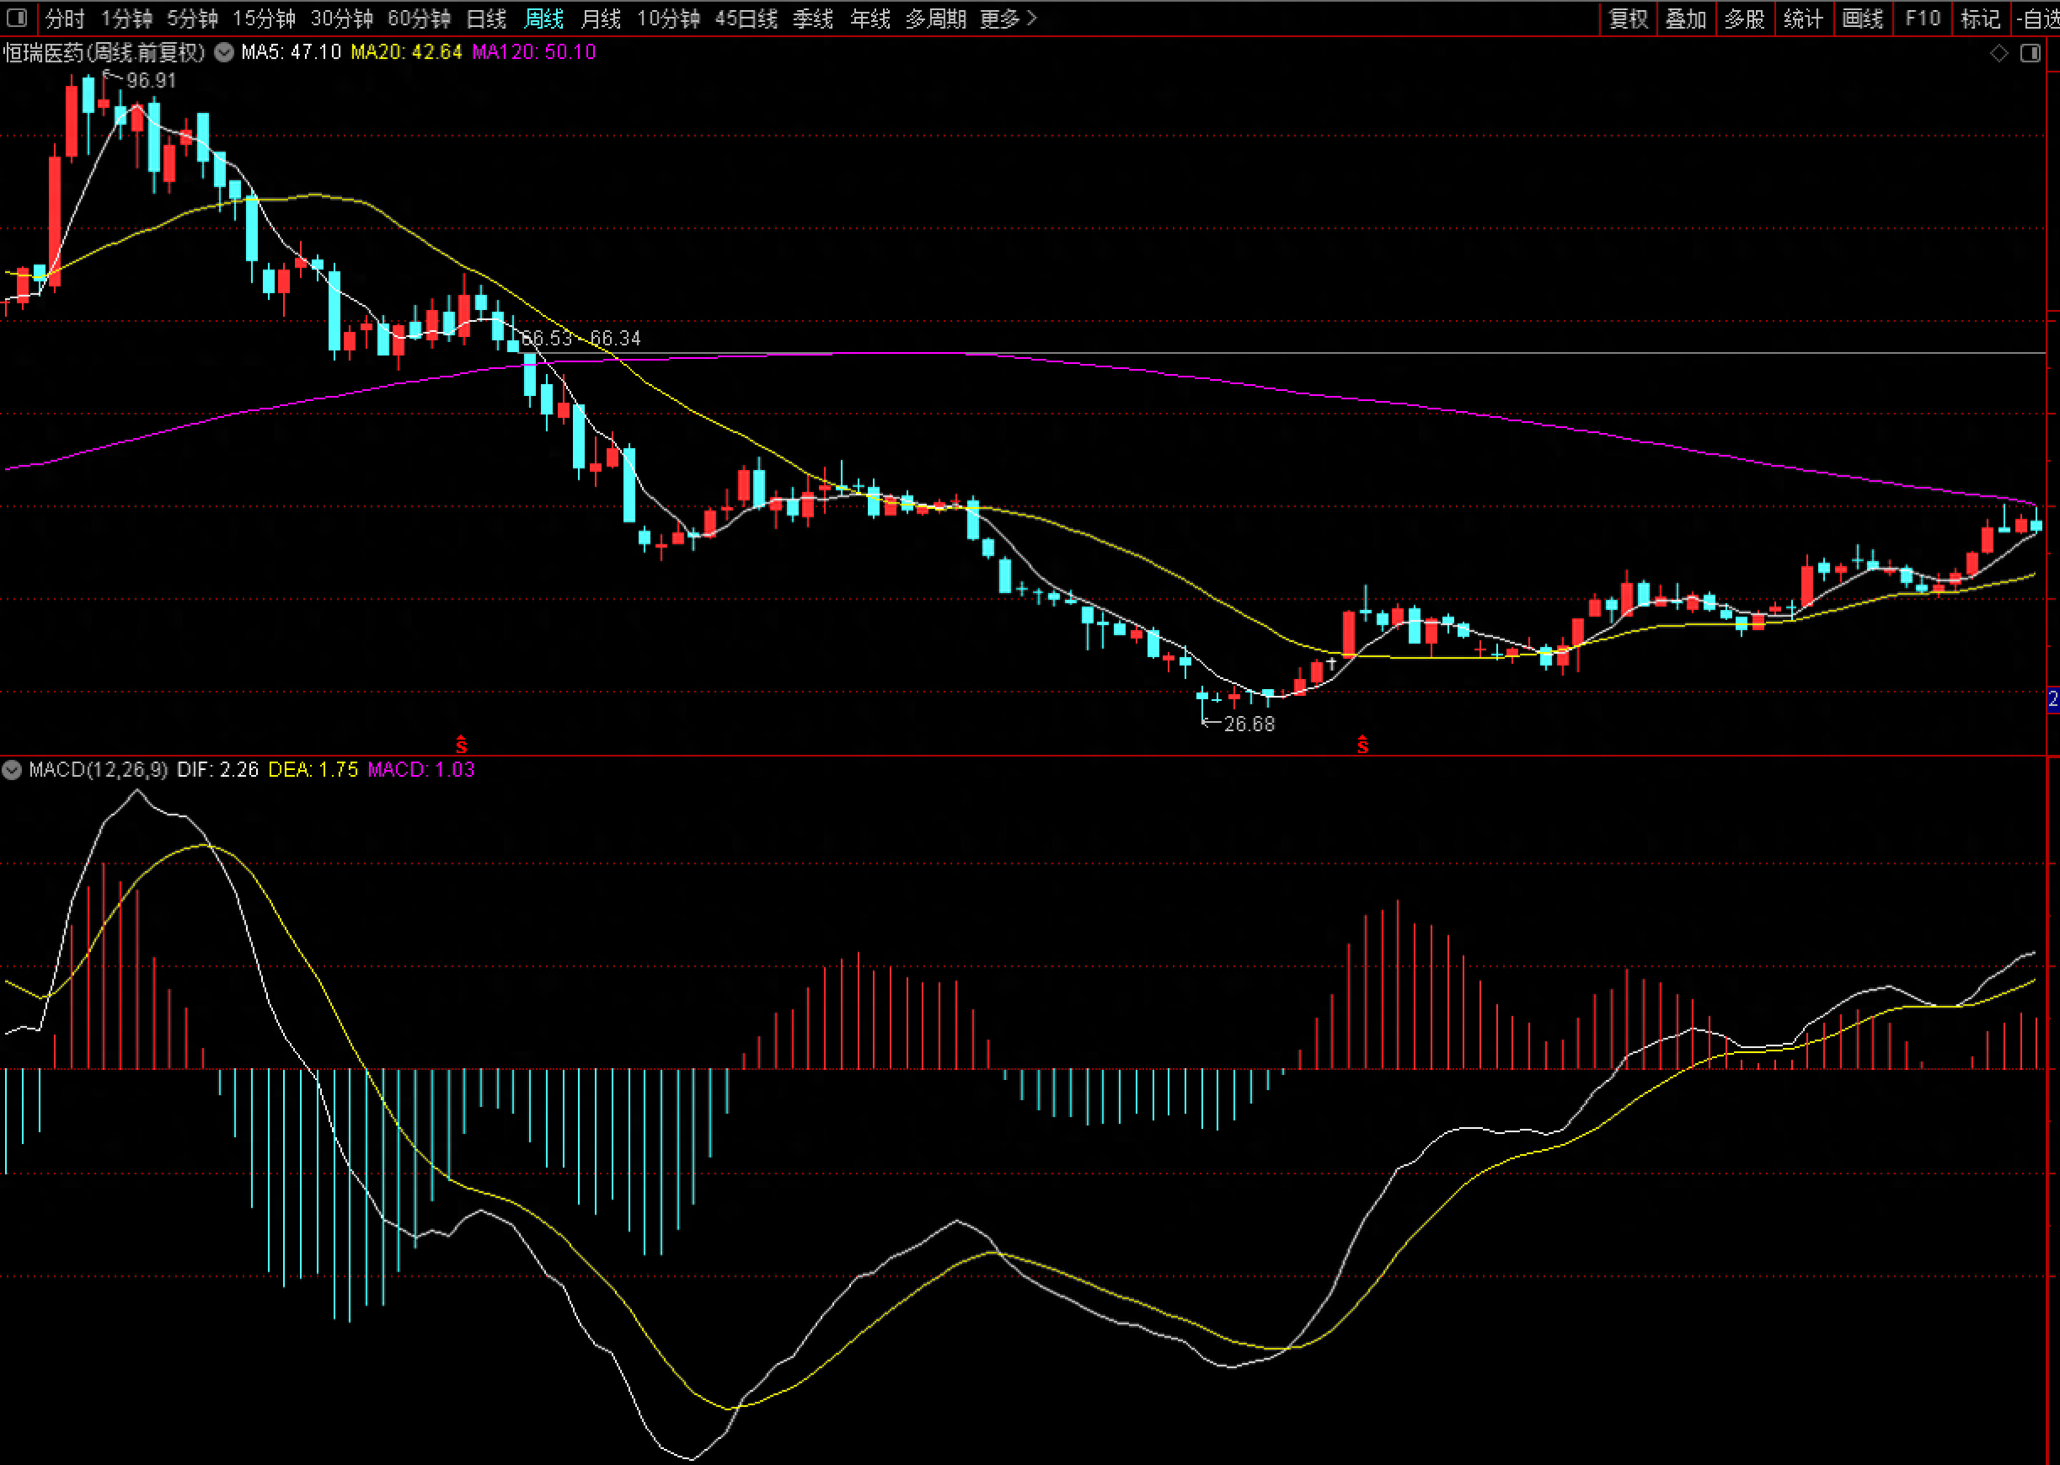Click the MA20: 42.64 label
Screen dimensions: 2060x1465
click(406, 52)
